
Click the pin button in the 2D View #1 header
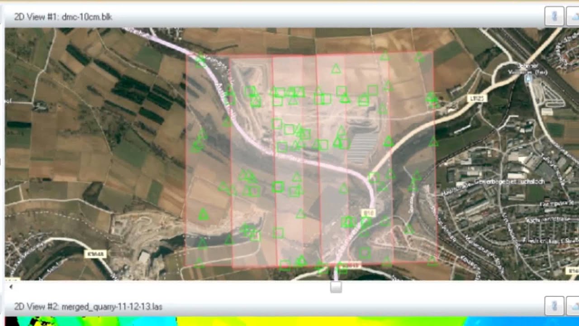click(554, 17)
